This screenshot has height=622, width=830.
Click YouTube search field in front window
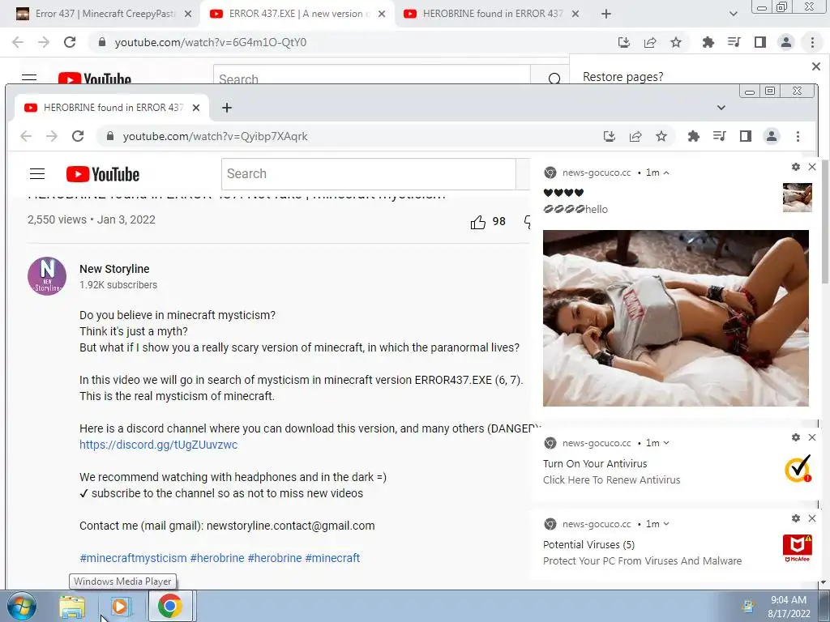(x=369, y=174)
